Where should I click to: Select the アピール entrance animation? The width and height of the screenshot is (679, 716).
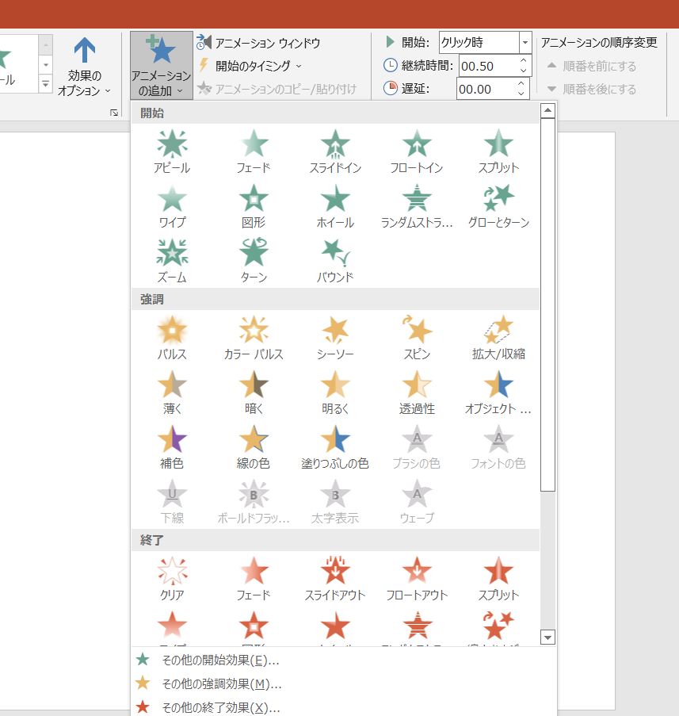(x=172, y=151)
